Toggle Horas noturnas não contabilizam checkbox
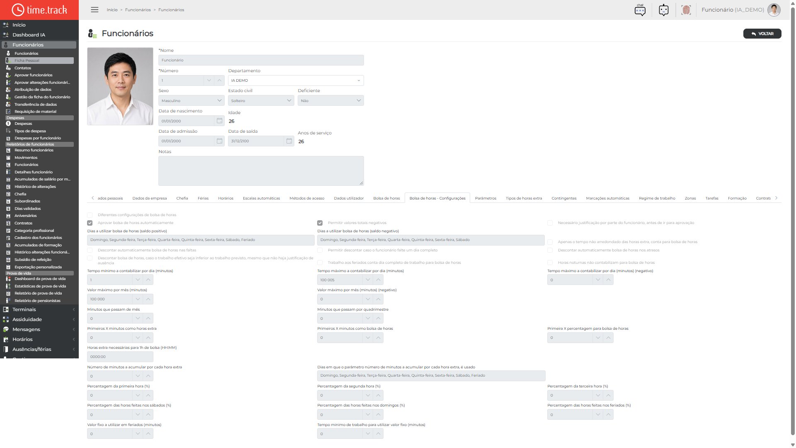796x448 pixels. coord(550,263)
